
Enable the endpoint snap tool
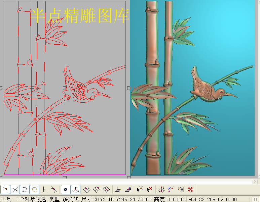tap(5, 190)
